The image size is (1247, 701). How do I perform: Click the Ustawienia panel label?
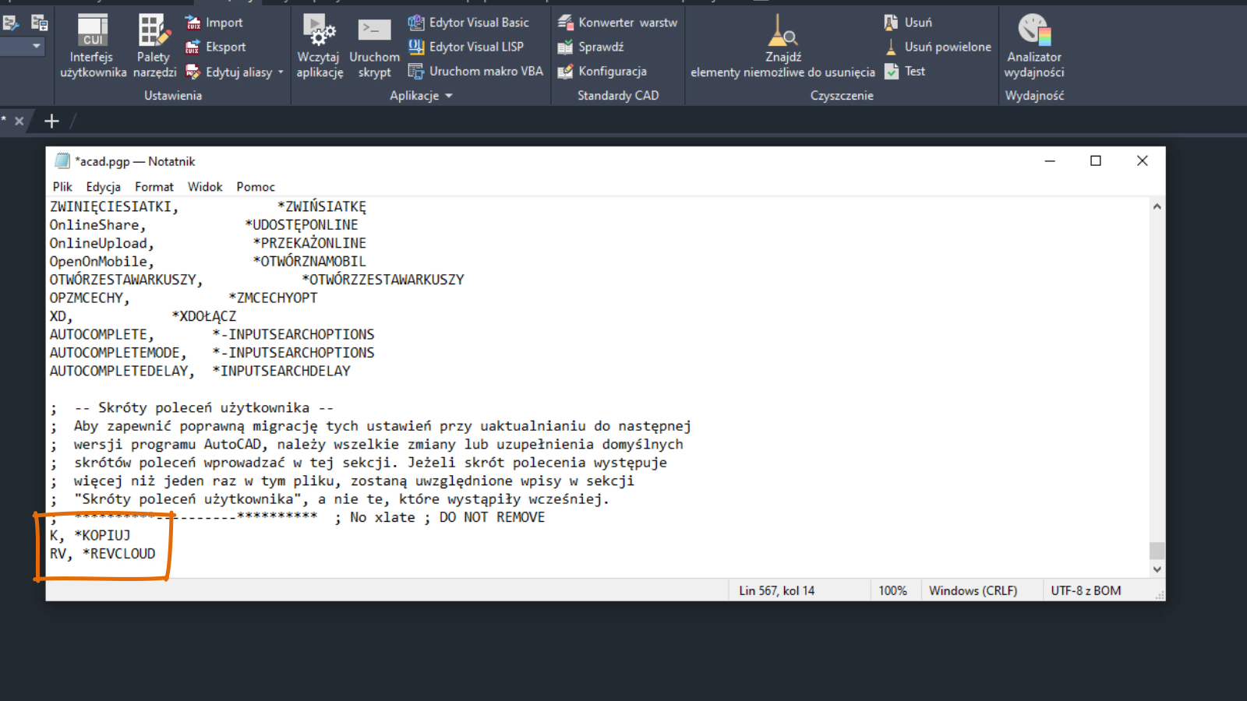click(x=173, y=95)
